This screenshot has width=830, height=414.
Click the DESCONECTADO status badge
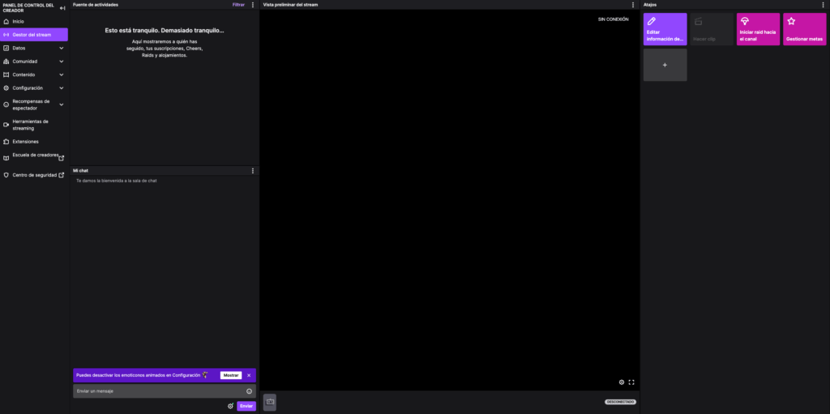tap(620, 402)
